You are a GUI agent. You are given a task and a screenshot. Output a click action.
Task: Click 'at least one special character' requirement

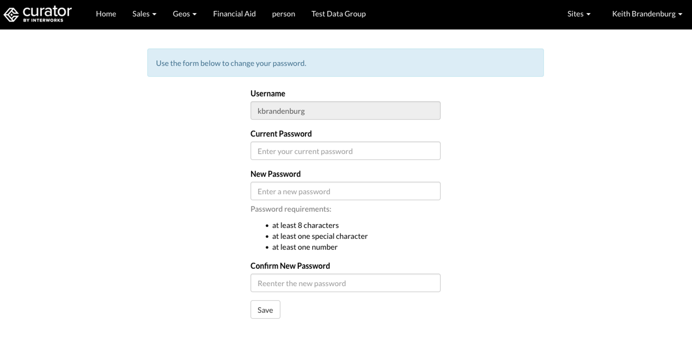pyautogui.click(x=320, y=236)
